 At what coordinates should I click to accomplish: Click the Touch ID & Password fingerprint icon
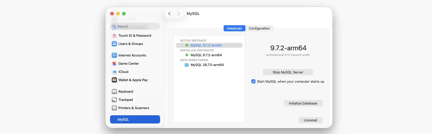pyautogui.click(x=114, y=36)
